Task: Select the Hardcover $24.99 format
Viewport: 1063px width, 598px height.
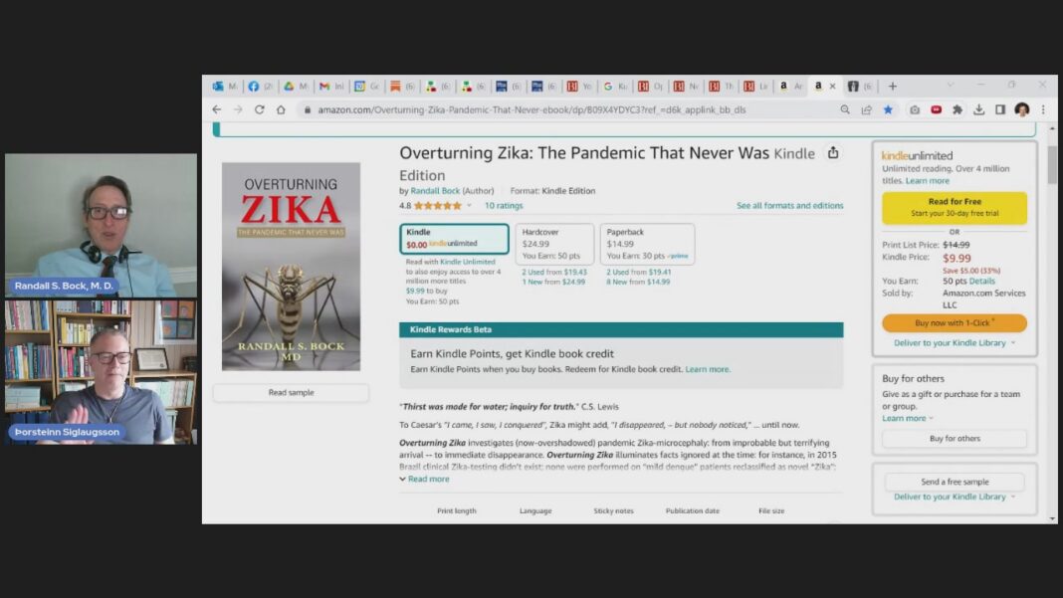Action: pos(554,244)
